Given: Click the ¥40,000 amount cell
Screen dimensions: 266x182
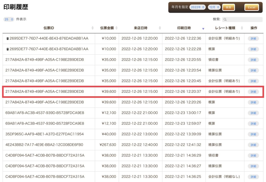Looking at the screenshot, I should point(109,134).
